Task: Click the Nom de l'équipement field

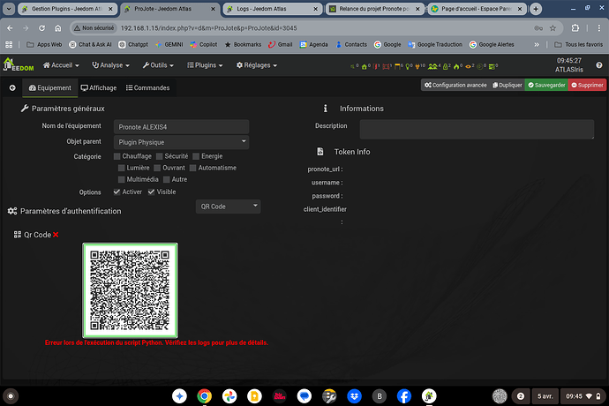Action: [x=182, y=127]
